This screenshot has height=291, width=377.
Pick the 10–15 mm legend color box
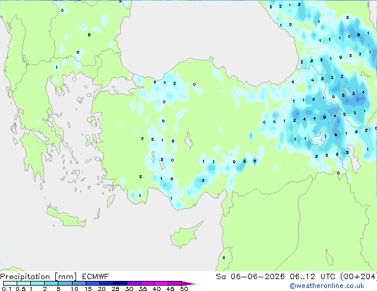tap(78, 283)
